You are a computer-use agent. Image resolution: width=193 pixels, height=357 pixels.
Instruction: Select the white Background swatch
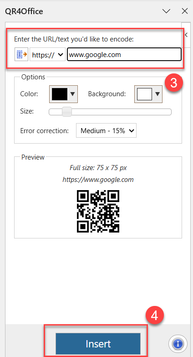pos(144,94)
